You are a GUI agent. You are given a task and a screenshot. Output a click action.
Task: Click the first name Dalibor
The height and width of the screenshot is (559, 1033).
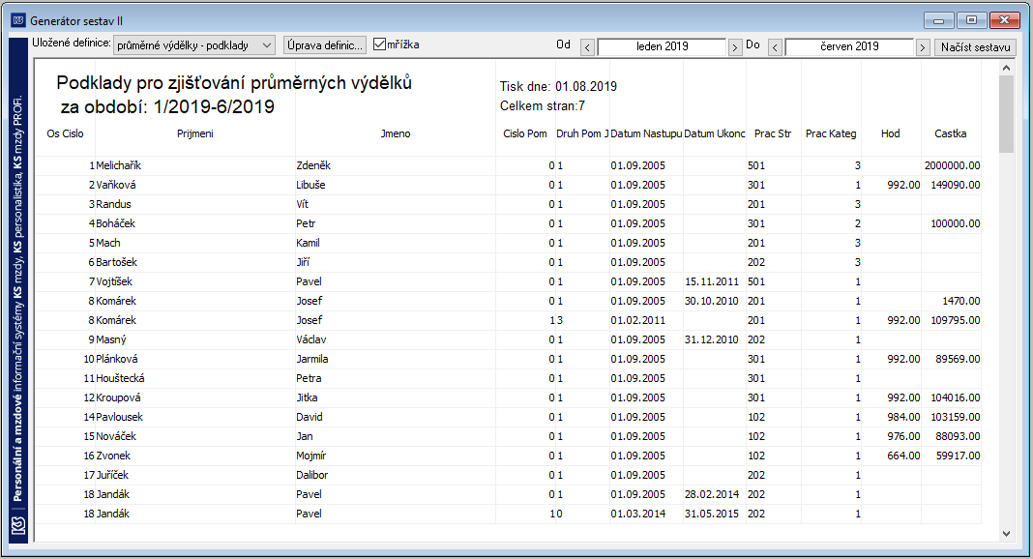click(311, 476)
